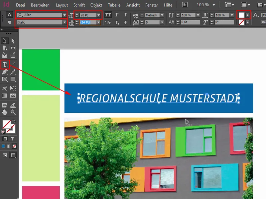Select the Hand tool
This screenshot has height=199, width=266.
click(x=5, y=112)
